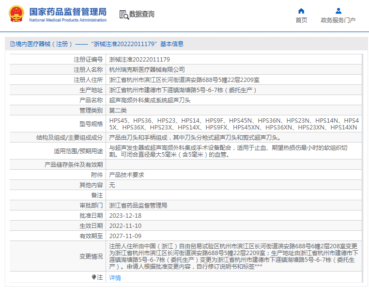Click the 结构及组成/主要组成成分 label
Viewport: 369px width, 289px height.
[x=69, y=137]
